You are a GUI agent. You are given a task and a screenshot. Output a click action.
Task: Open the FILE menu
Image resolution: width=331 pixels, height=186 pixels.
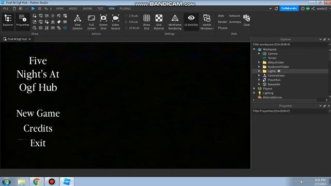(6, 9)
